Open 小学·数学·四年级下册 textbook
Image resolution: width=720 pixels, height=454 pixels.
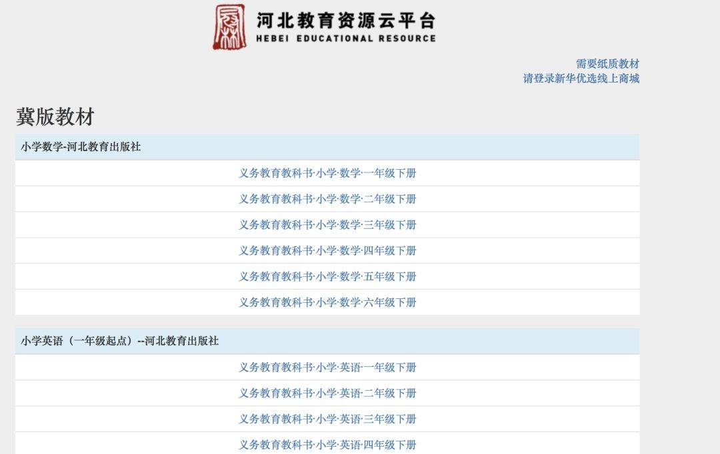click(327, 251)
